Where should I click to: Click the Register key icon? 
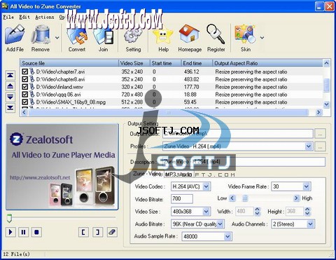(216, 34)
